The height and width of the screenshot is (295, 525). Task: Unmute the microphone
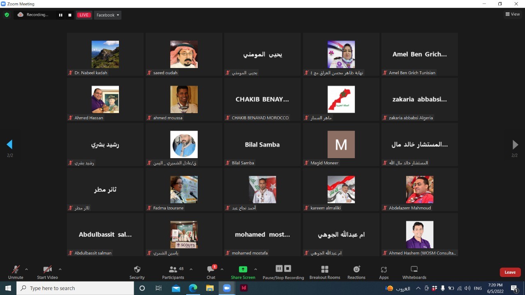coord(16,272)
